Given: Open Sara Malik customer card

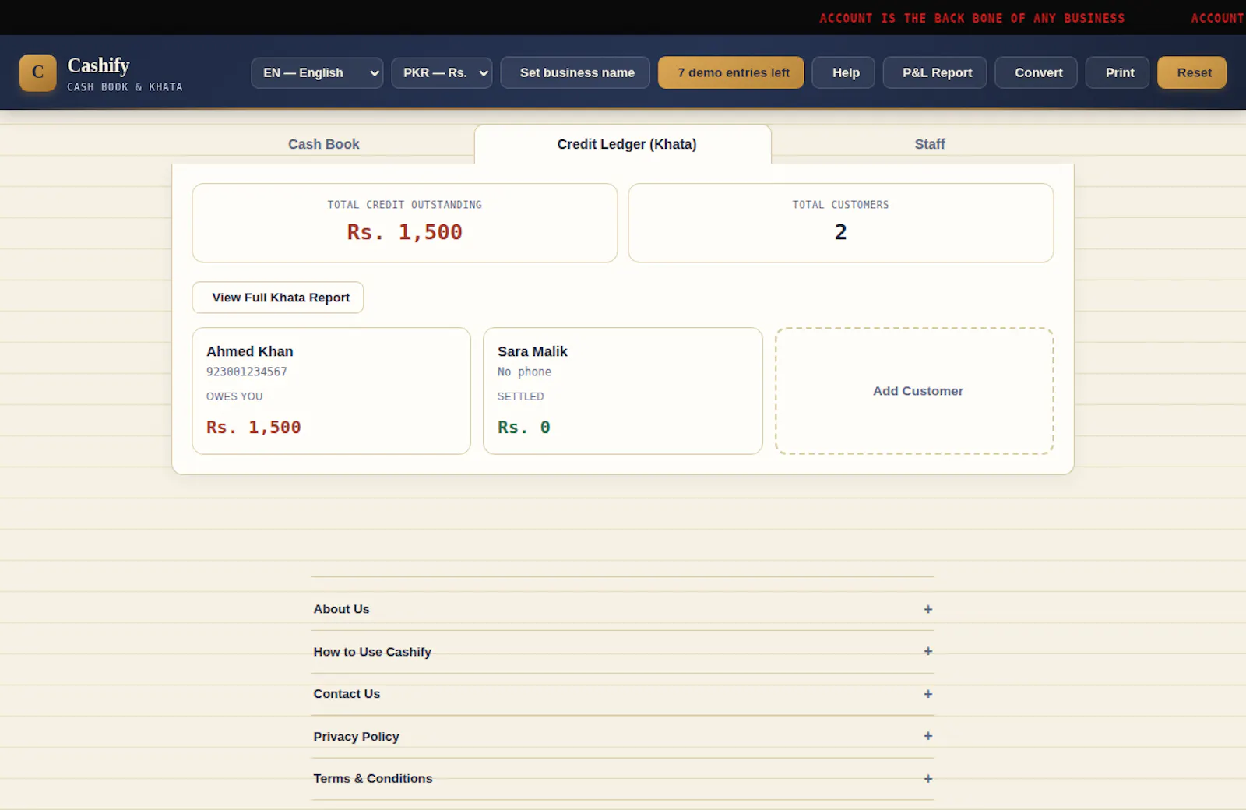Looking at the screenshot, I should (x=622, y=391).
